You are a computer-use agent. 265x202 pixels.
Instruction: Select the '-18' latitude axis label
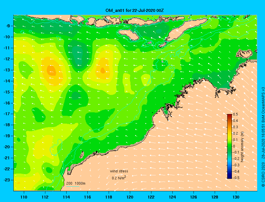click(x=7, y=125)
